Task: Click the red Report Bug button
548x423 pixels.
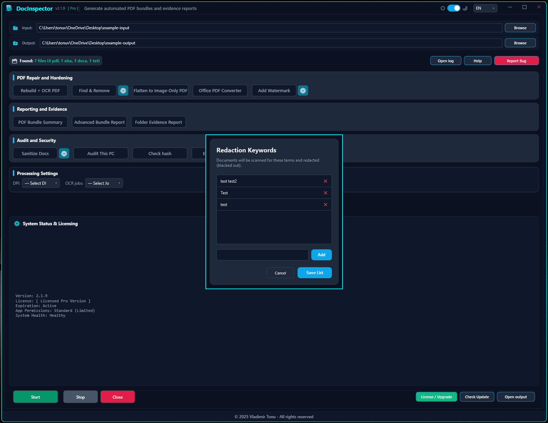Action: click(x=516, y=61)
